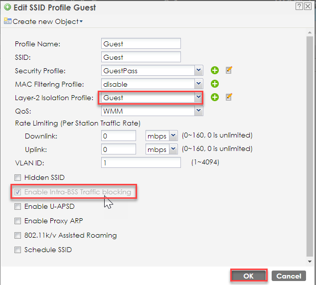Confirm changes with the OK button
The height and width of the screenshot is (285, 316).
(x=249, y=276)
